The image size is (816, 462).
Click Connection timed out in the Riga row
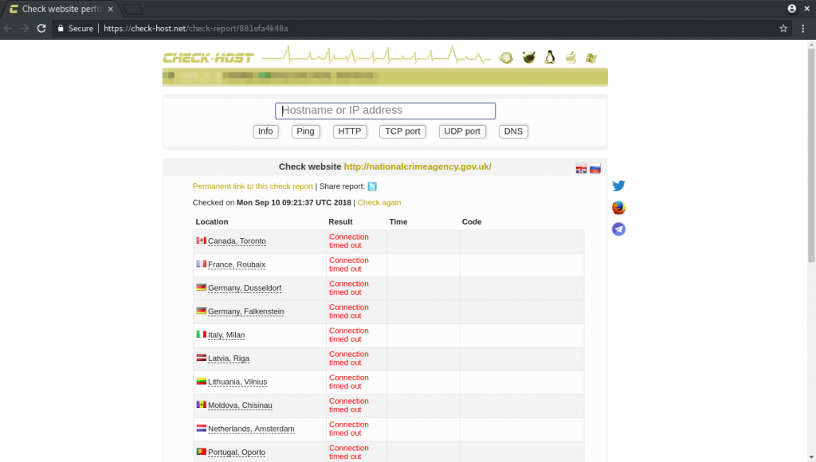click(349, 358)
